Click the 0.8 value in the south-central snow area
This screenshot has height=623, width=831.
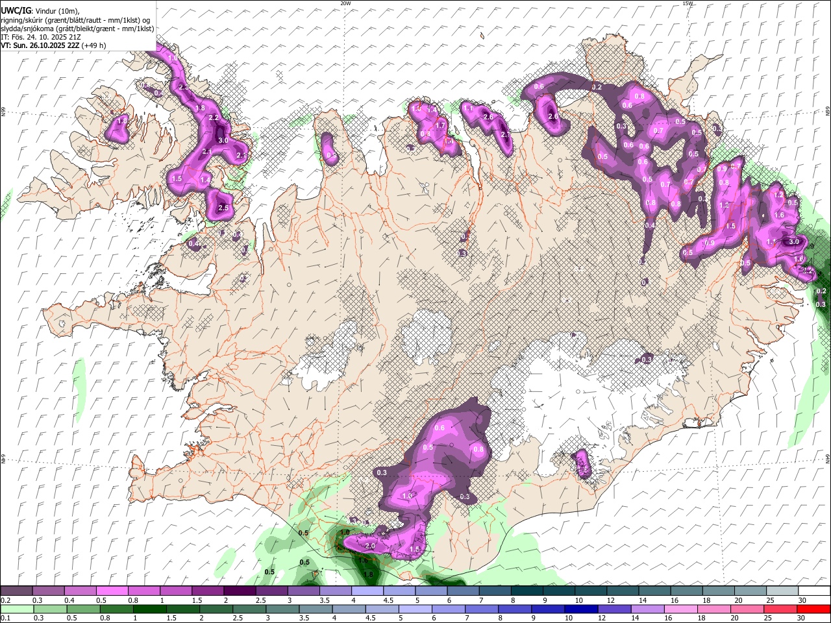point(478,449)
